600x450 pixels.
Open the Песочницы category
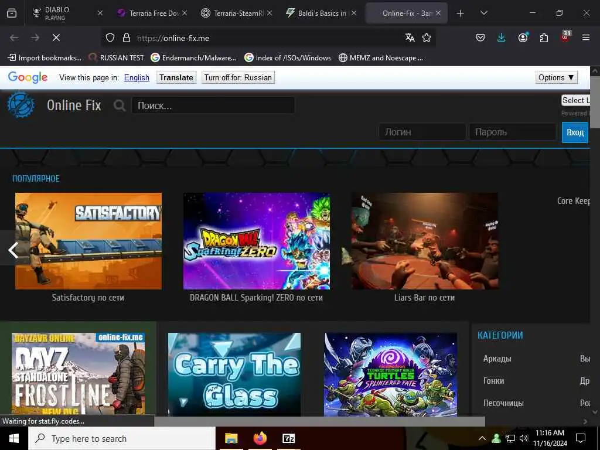pyautogui.click(x=503, y=403)
